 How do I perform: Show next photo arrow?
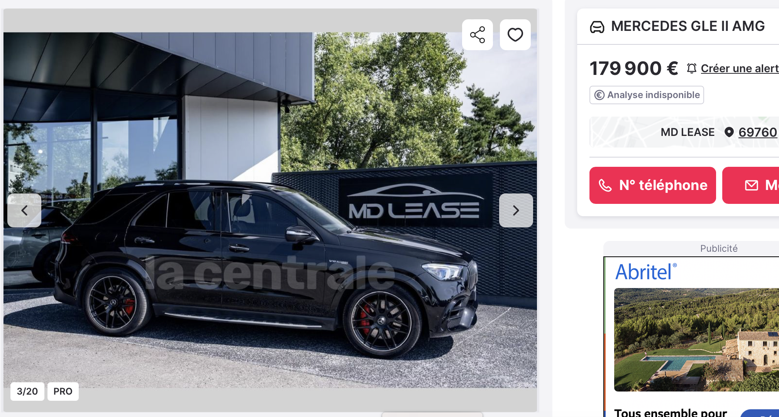tap(516, 210)
